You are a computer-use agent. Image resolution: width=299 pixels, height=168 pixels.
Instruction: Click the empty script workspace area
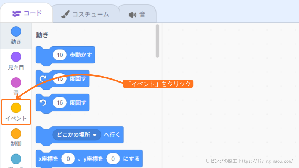230,93
